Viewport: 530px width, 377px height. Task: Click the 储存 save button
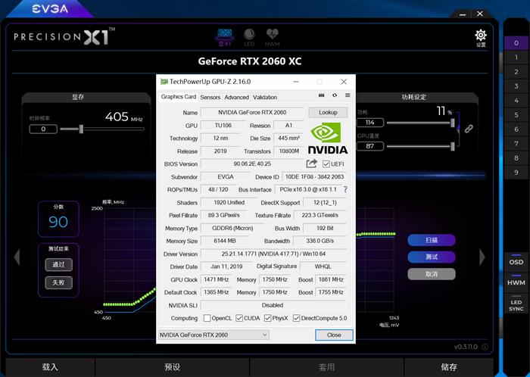coord(449,367)
